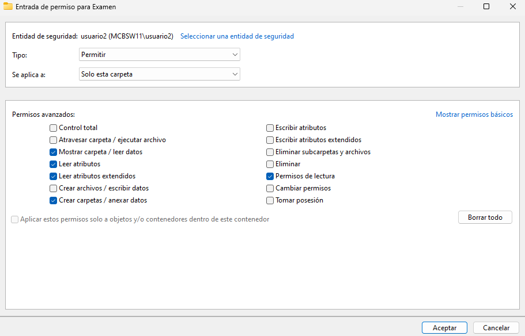Uncheck Permisos de lectura
Image resolution: width=525 pixels, height=336 pixels.
270,176
